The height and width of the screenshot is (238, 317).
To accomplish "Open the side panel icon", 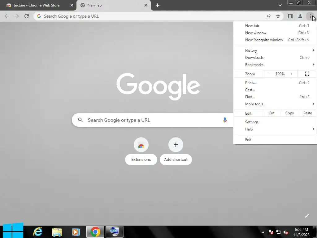I will pos(290,16).
